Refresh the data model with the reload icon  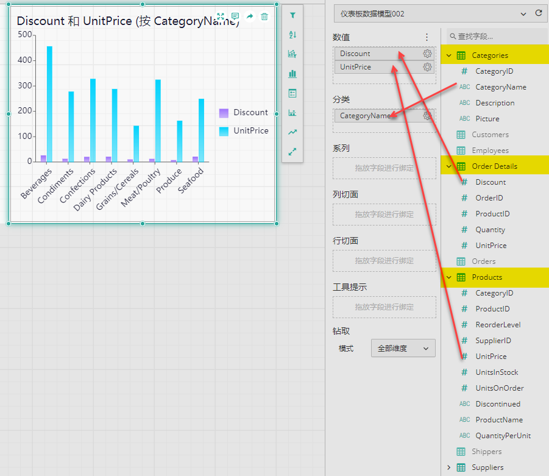click(539, 13)
